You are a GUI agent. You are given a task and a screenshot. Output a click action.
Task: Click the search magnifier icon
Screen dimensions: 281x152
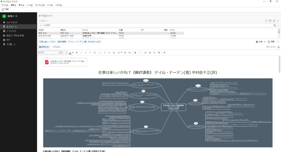tap(274, 25)
